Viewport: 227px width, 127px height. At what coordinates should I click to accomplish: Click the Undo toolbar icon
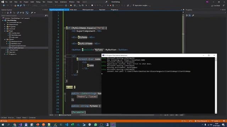coord(24,6)
